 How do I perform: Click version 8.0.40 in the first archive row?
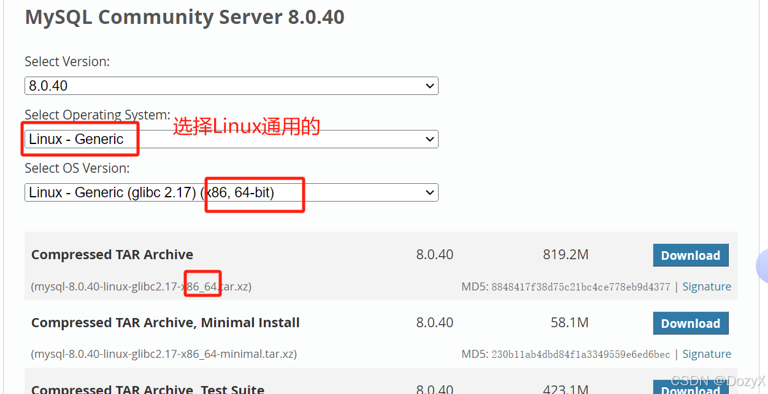[435, 254]
